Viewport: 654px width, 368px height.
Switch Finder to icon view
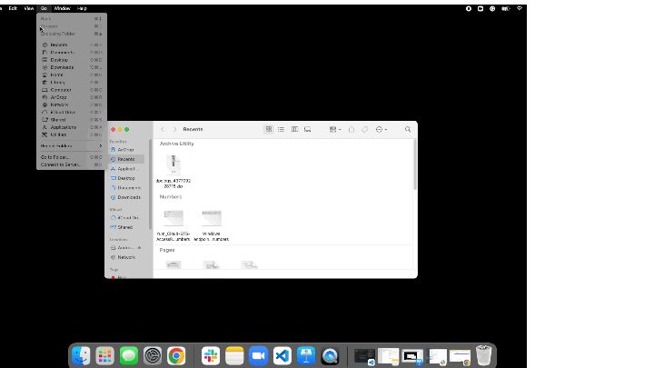tap(269, 130)
